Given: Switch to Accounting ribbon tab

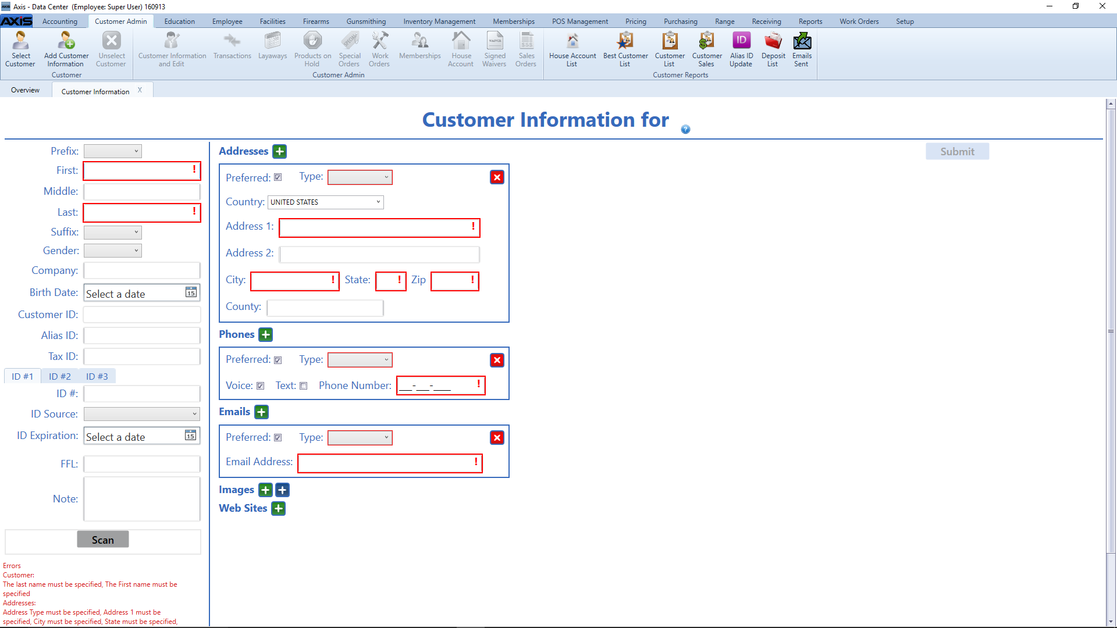Looking at the screenshot, I should [60, 22].
